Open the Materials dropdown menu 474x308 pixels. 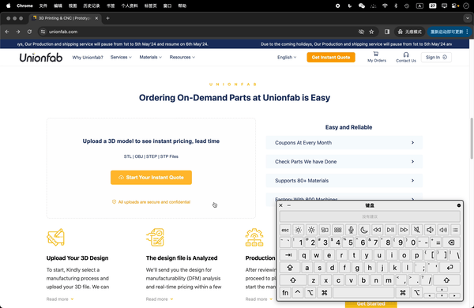click(151, 57)
